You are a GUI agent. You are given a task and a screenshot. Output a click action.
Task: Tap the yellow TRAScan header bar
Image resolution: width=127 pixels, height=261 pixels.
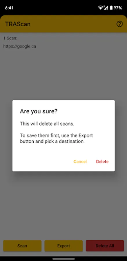pos(63,24)
